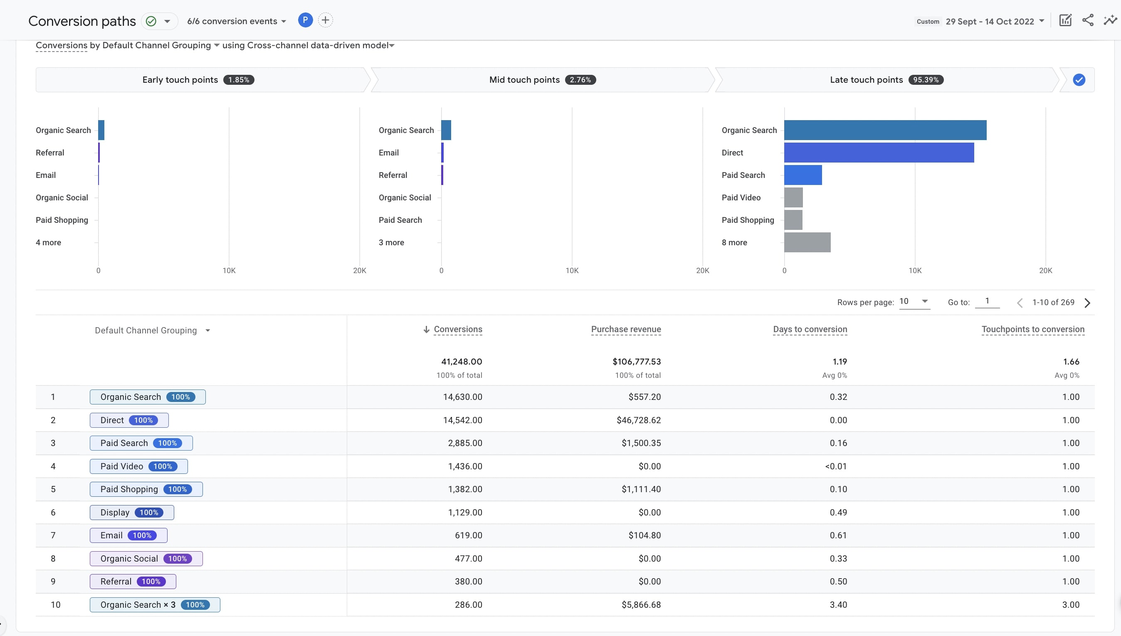
Task: Click the Go to page input field
Action: 987,301
